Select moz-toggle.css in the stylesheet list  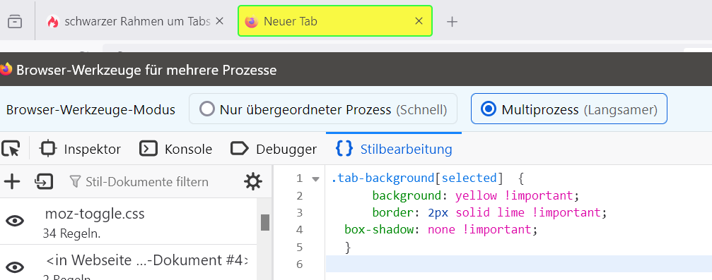[x=129, y=221]
